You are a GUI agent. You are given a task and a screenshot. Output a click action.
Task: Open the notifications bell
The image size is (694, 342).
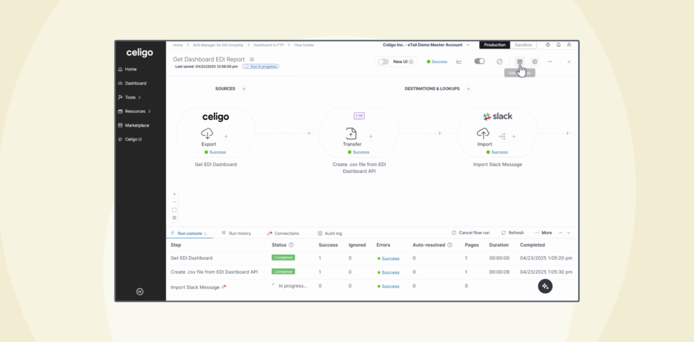558,45
